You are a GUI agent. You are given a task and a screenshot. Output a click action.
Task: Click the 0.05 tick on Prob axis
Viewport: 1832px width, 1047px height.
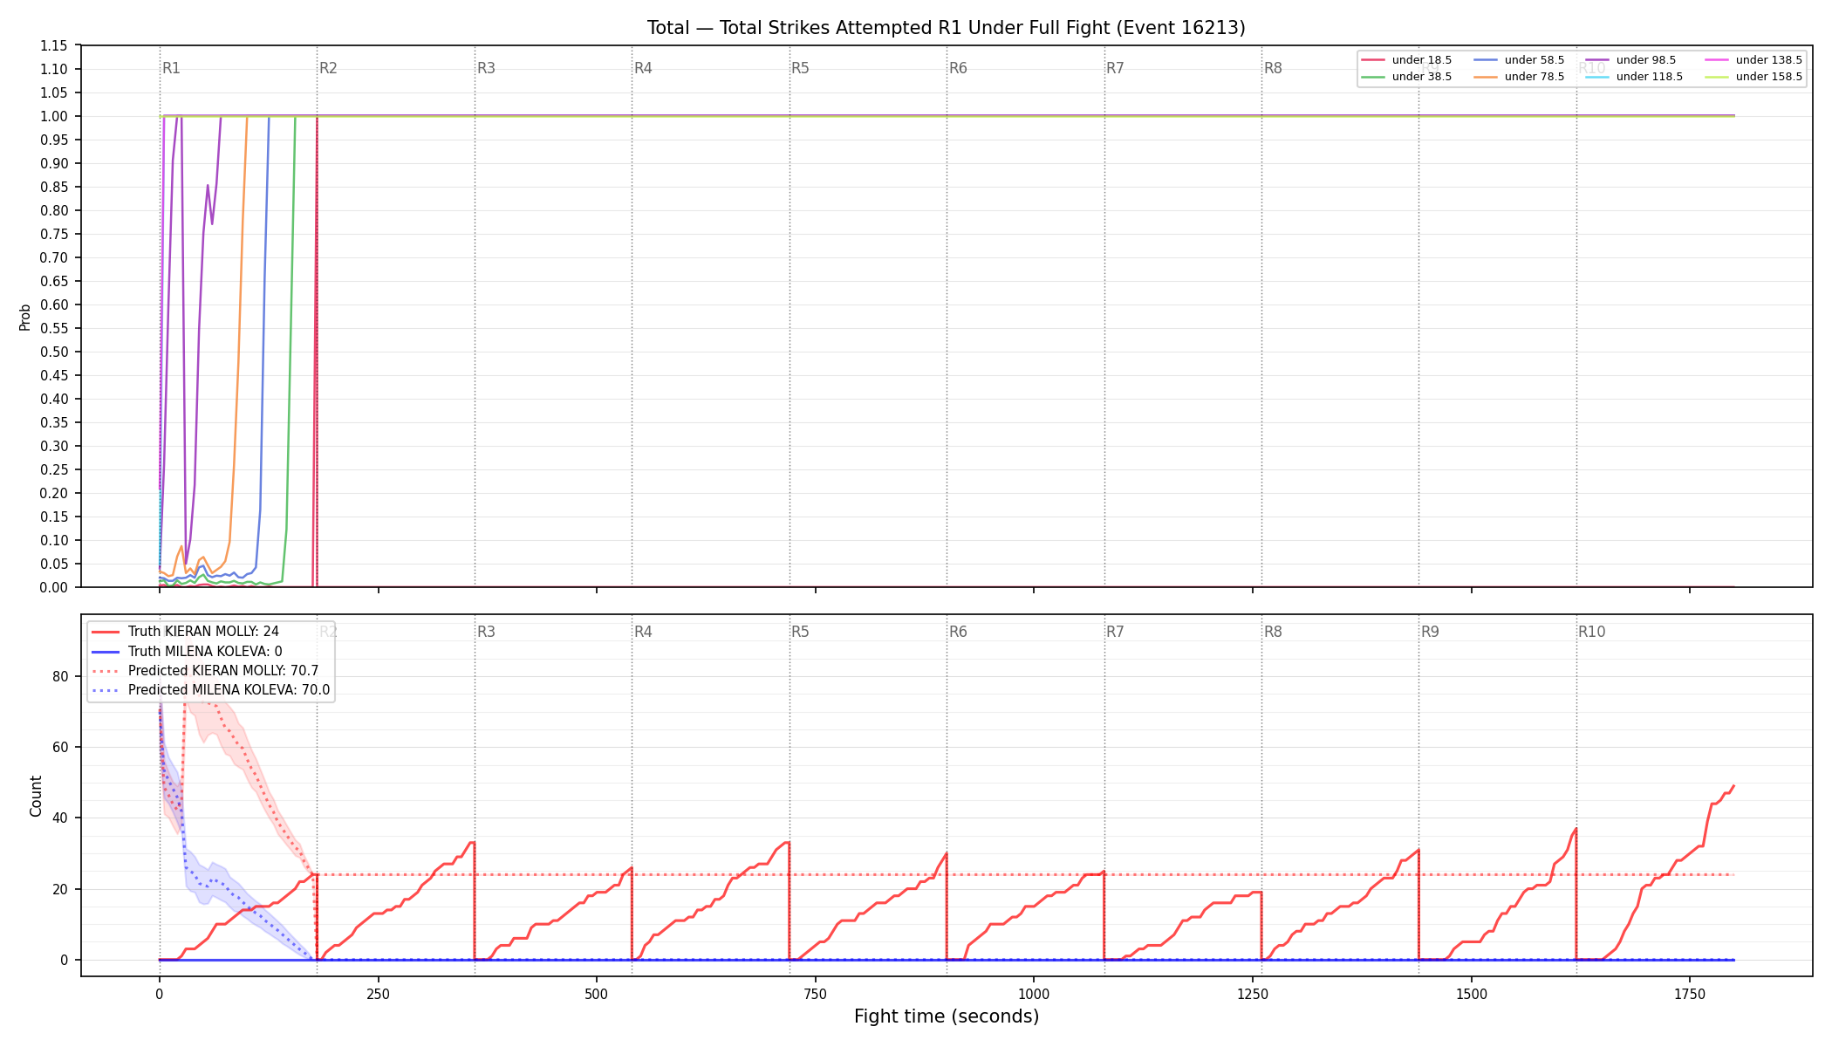pos(54,564)
